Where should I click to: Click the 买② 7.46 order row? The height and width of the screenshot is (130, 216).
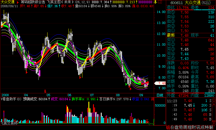tap(191, 44)
